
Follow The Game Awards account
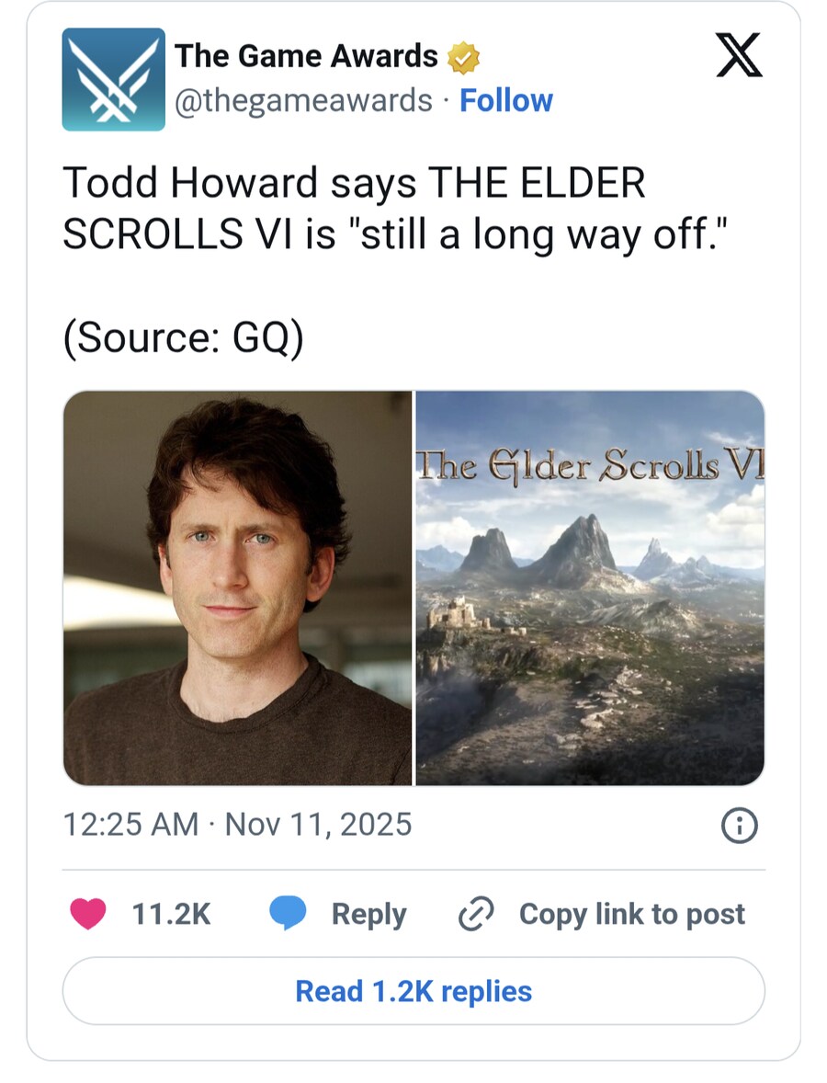(x=506, y=101)
